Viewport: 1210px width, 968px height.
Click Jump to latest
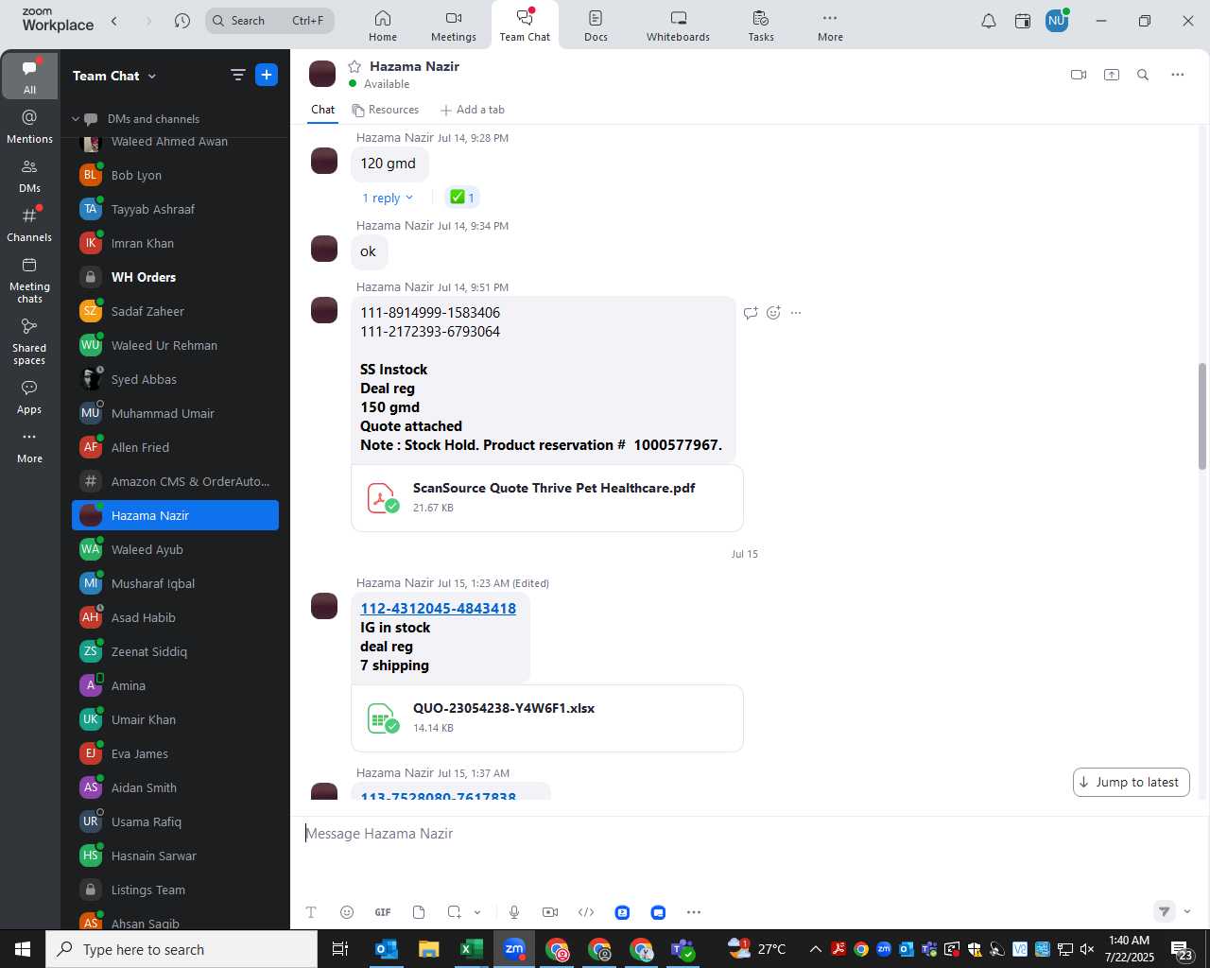(1132, 782)
